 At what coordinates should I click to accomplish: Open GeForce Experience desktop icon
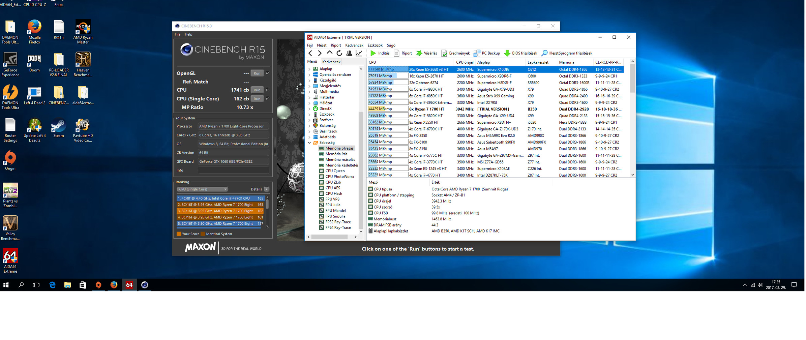point(10,65)
